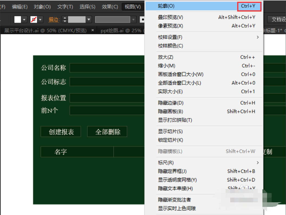Open the variable width profile dropdown
The image size is (286, 215).
click(134, 19)
